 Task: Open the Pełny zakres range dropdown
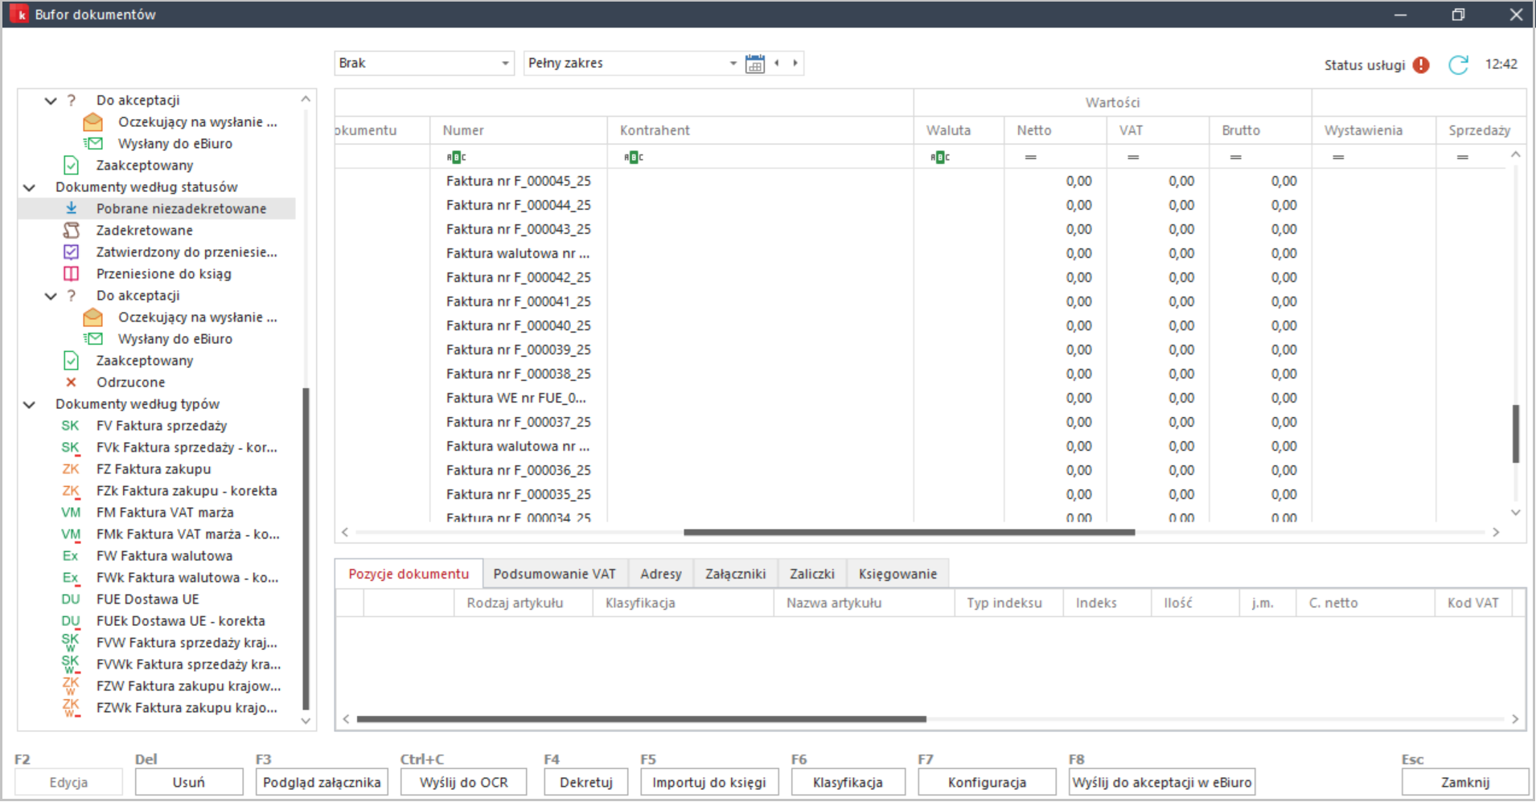pos(632,63)
